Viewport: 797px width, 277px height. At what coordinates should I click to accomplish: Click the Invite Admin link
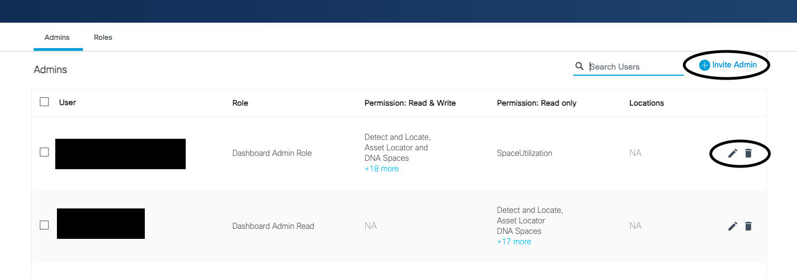tap(734, 65)
